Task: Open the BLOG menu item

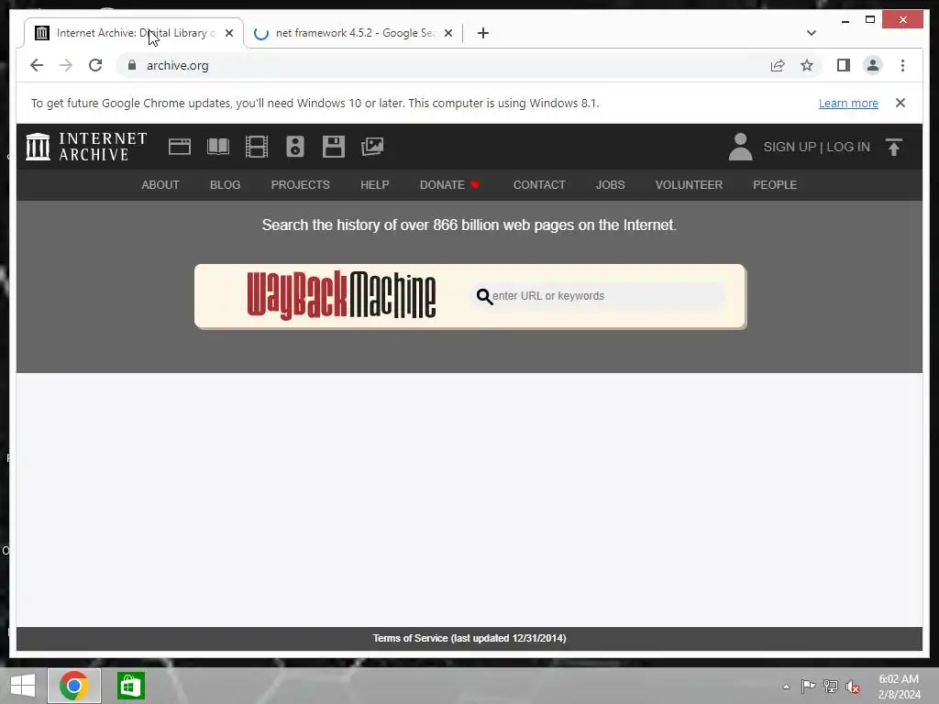Action: pos(226,185)
